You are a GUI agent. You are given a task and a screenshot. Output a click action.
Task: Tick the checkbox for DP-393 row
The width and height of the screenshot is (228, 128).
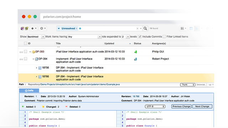click(26, 52)
